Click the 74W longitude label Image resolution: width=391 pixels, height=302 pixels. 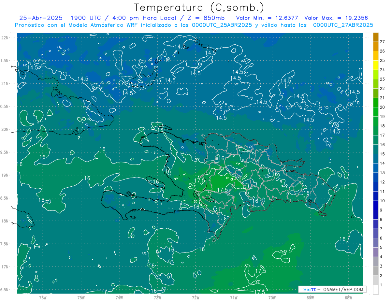119,297
